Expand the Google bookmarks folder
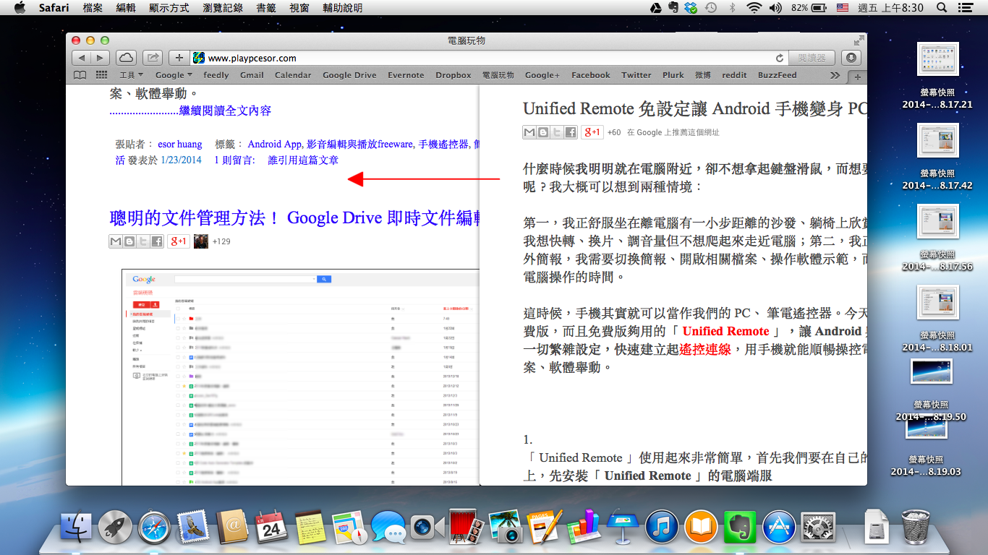This screenshot has height=555, width=988. click(174, 74)
